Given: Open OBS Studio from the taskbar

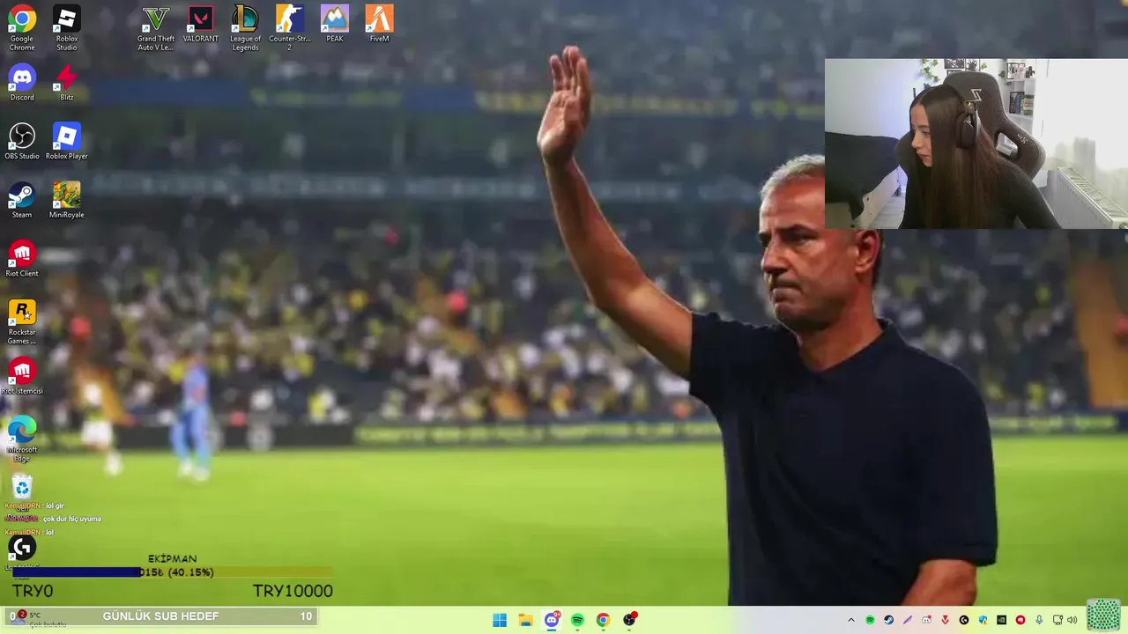Looking at the screenshot, I should 629,620.
